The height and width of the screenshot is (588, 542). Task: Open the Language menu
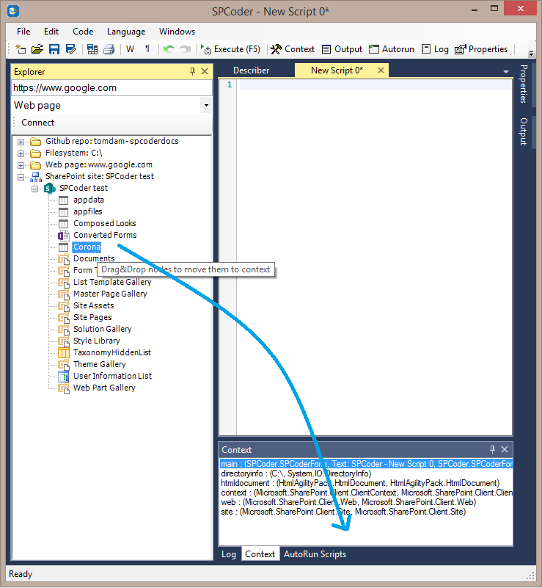pyautogui.click(x=126, y=32)
